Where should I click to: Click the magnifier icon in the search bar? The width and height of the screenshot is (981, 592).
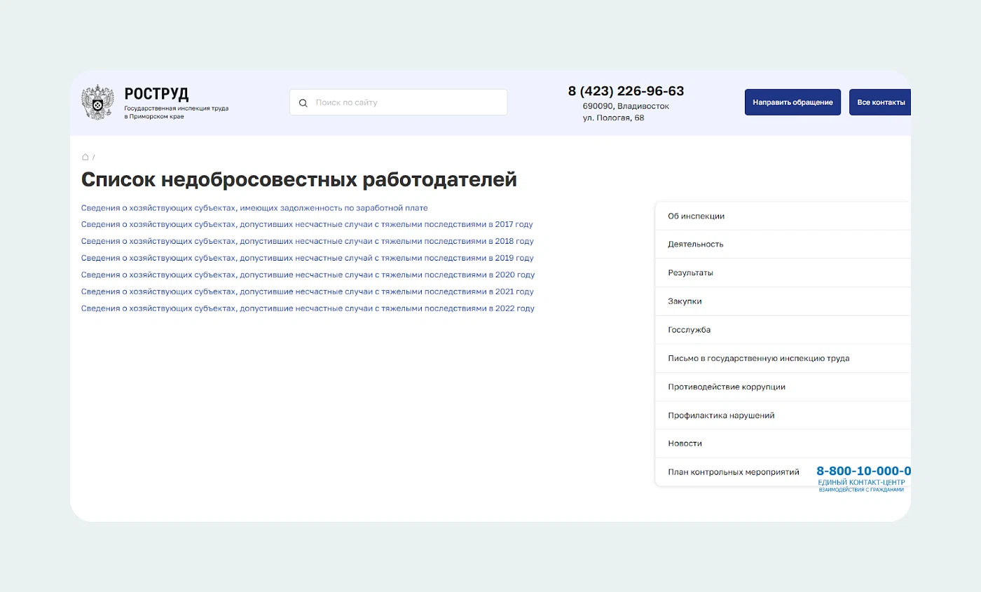pyautogui.click(x=303, y=102)
